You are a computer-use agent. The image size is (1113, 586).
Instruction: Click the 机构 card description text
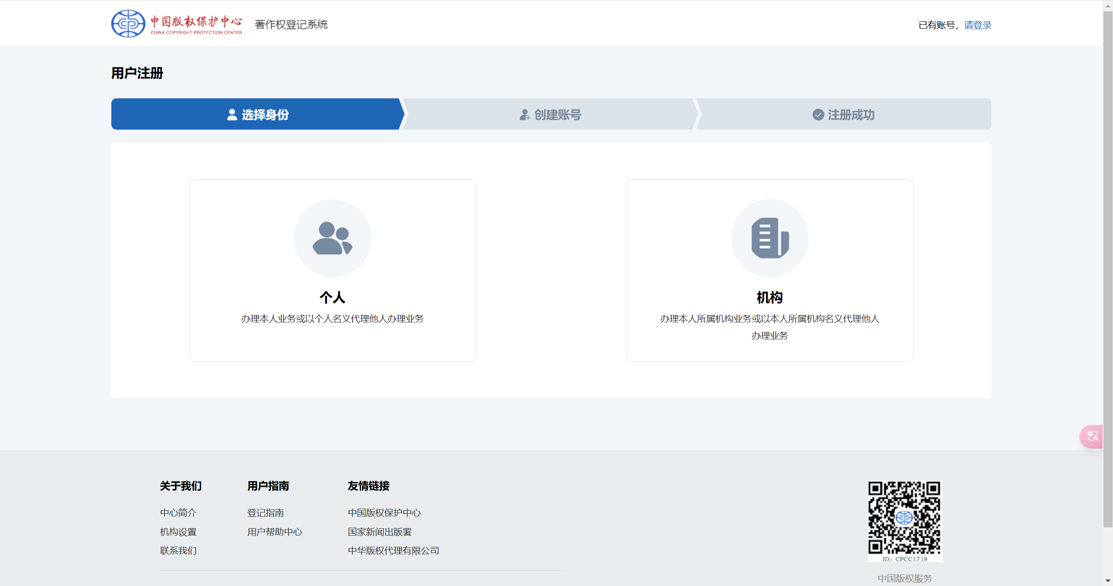(770, 327)
